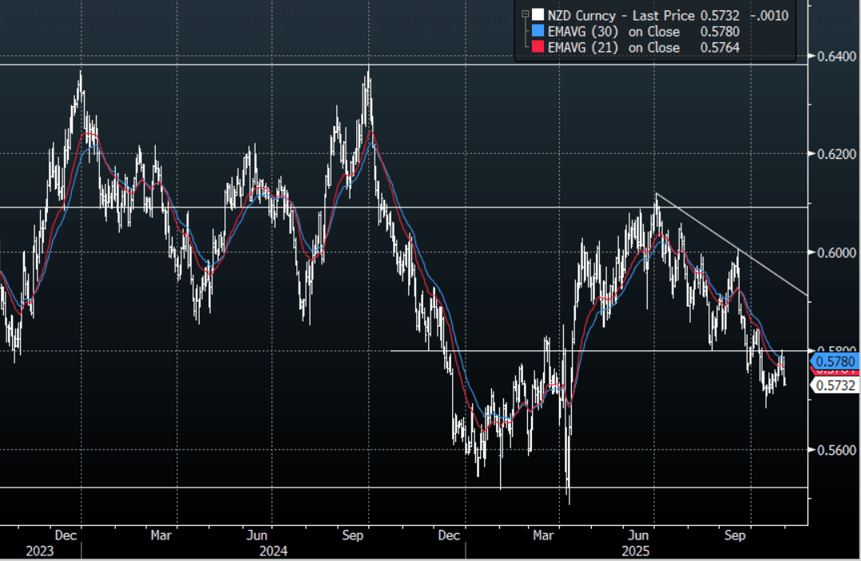
Task: Click the 0.5600 label on price axis
Action: pyautogui.click(x=833, y=450)
